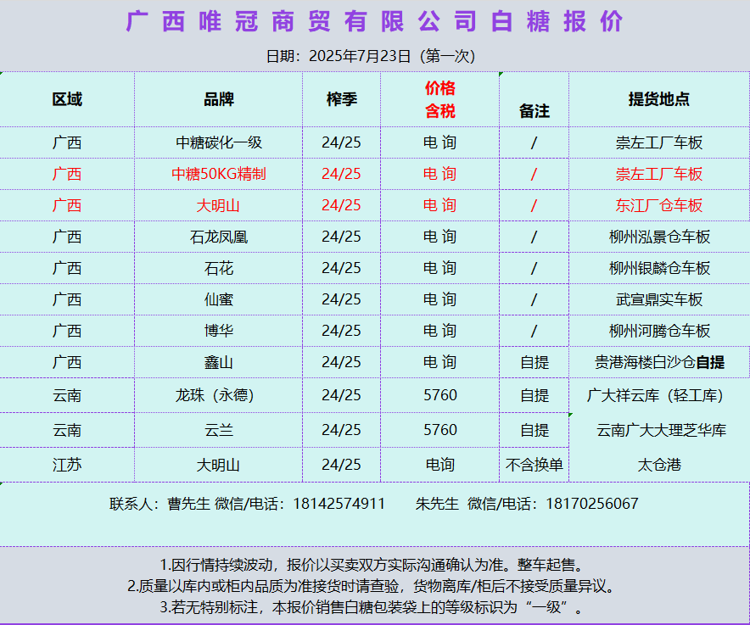The width and height of the screenshot is (750, 625).
Task: Select the 贵港海楼白沙仓自提 cell
Action: (x=658, y=362)
